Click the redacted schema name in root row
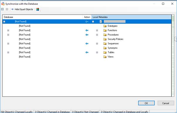The height and width of the screenshot is (113, 177). (x=115, y=21)
